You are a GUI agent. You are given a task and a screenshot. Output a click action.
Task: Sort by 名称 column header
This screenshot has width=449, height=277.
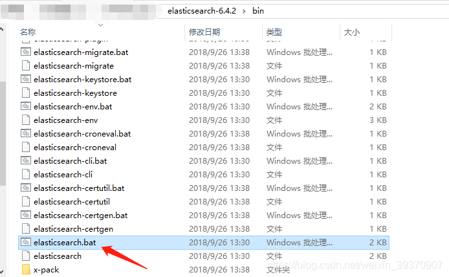(28, 32)
